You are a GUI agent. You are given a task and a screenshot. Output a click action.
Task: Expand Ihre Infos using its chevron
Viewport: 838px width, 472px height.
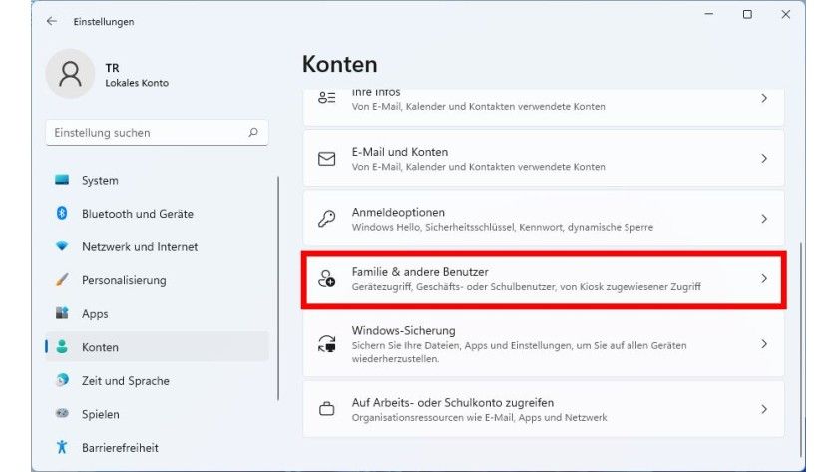pyautogui.click(x=764, y=98)
